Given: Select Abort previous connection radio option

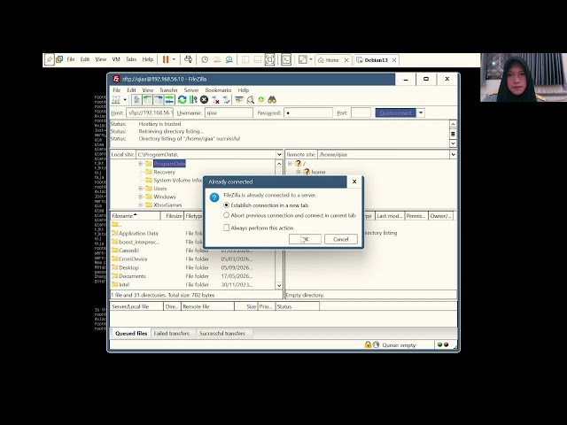Looking at the screenshot, I should (x=290, y=215).
